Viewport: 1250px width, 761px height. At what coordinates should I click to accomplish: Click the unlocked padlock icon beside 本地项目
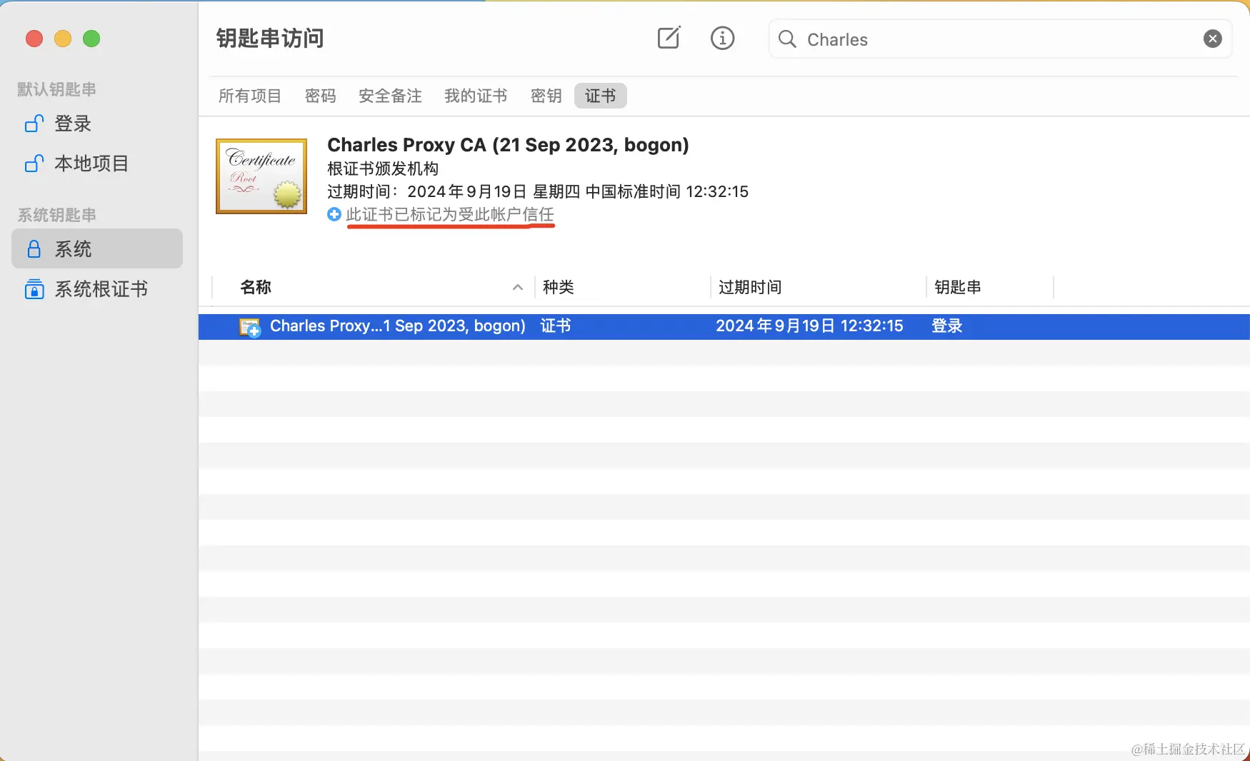pos(34,163)
